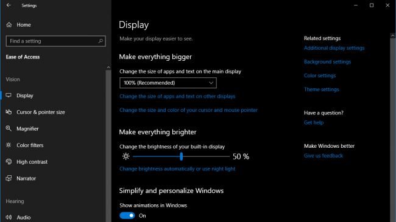Image resolution: width=396 pixels, height=222 pixels.
Task: Click the main pane scroll up arrow
Action: pyautogui.click(x=392, y=36)
